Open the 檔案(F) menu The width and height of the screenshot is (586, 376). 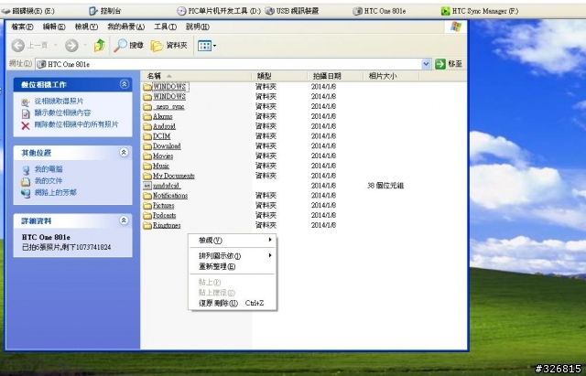click(22, 27)
